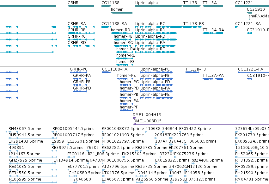Screen dimensions: 269x184
Task: Select the homer gene feature
Action: coord(122,13)
